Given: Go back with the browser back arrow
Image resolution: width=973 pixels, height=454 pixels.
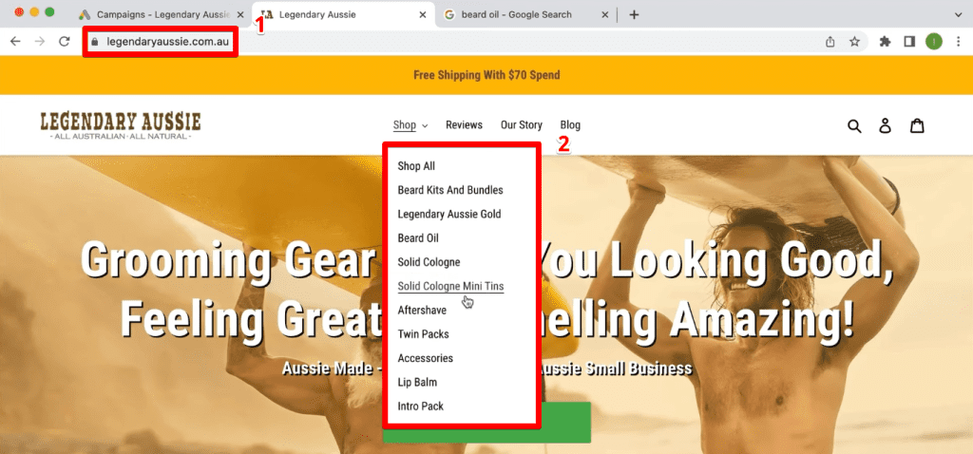Looking at the screenshot, I should click(x=15, y=42).
